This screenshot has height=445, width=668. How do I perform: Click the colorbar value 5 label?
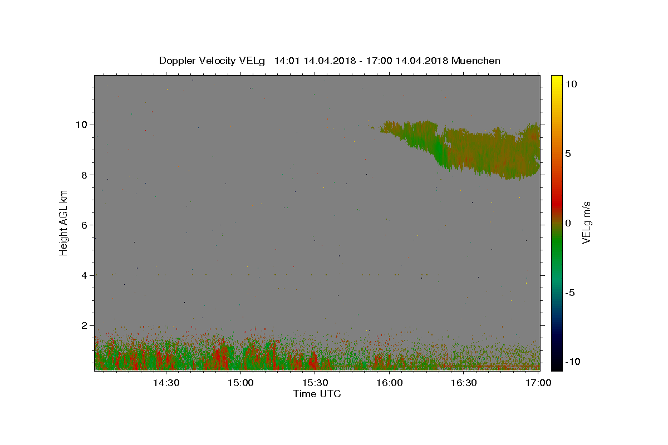click(x=568, y=154)
